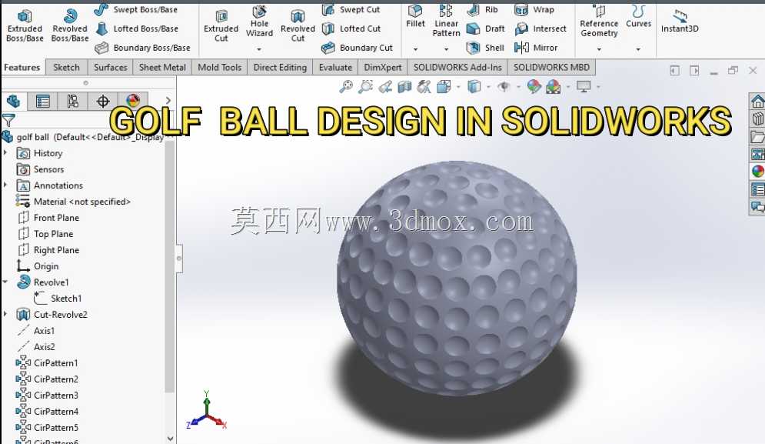Pick the Boundary Boss/Base tool
The width and height of the screenshot is (765, 444).
point(142,48)
